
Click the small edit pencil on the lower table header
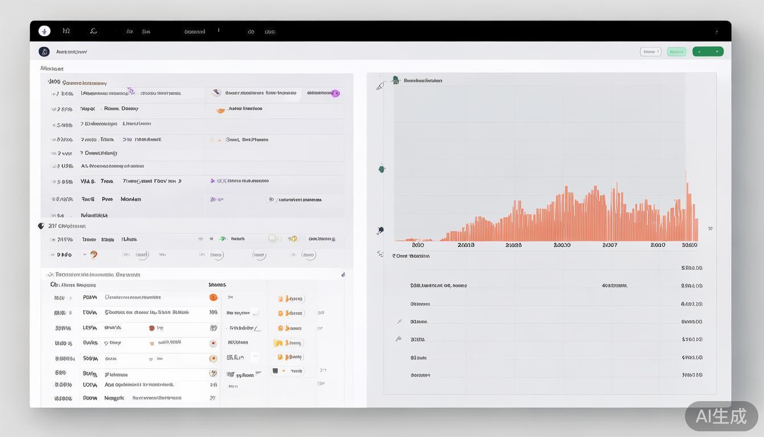click(343, 275)
